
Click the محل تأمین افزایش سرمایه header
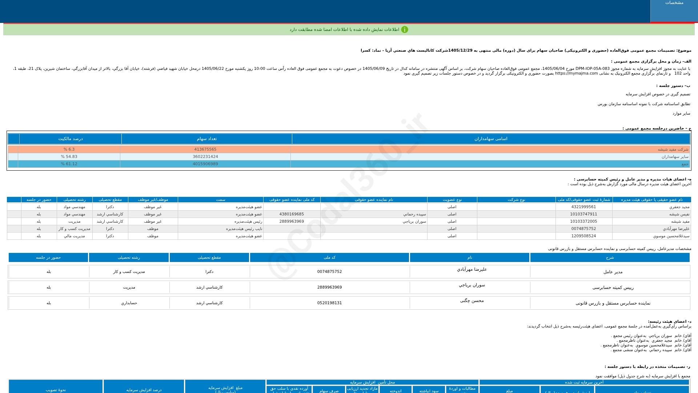372,382
